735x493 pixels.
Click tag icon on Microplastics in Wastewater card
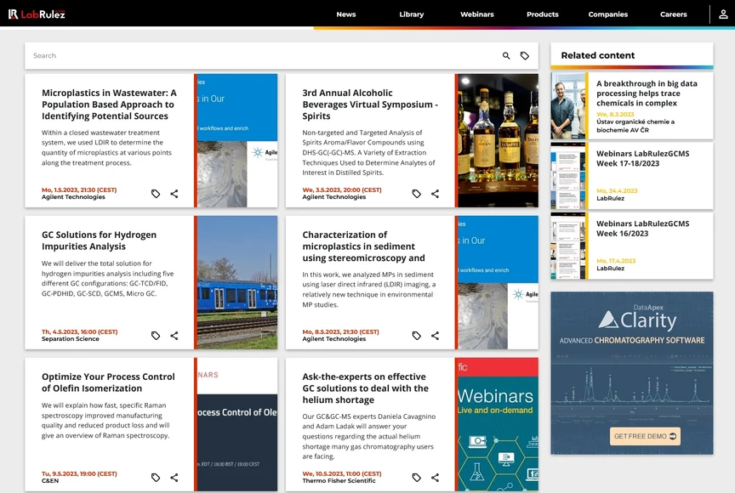coord(156,194)
